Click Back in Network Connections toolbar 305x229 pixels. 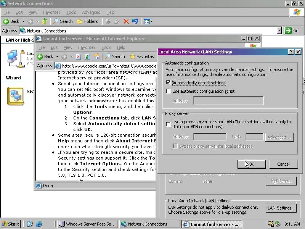(x=11, y=21)
